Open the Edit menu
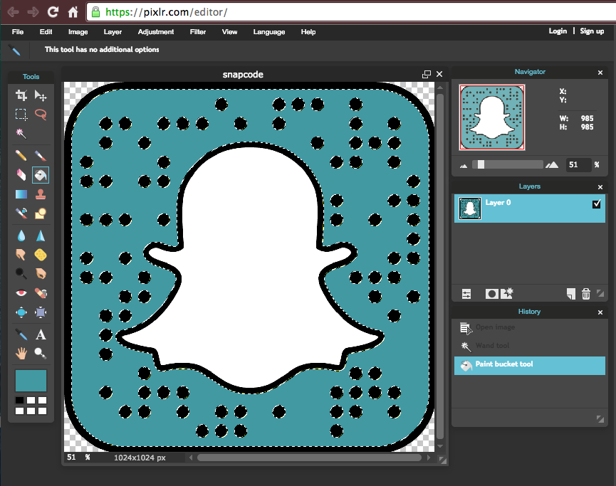The height and width of the screenshot is (486, 616). [x=46, y=32]
